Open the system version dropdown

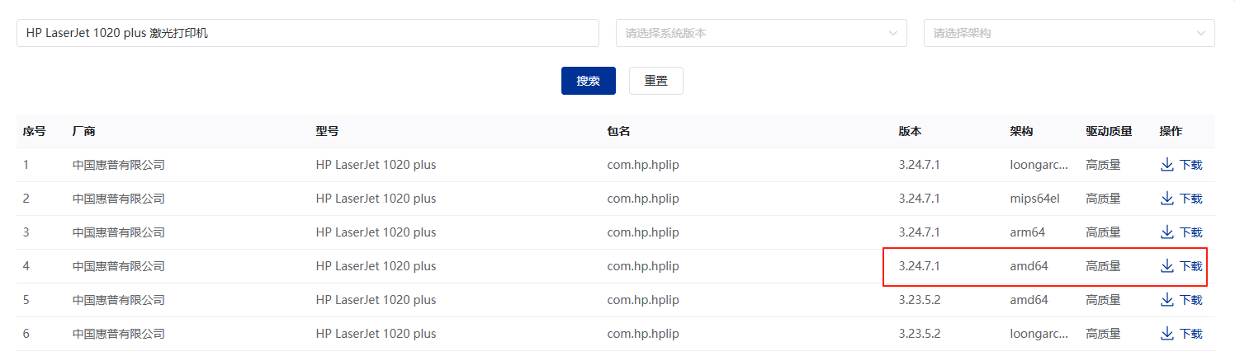click(x=761, y=33)
